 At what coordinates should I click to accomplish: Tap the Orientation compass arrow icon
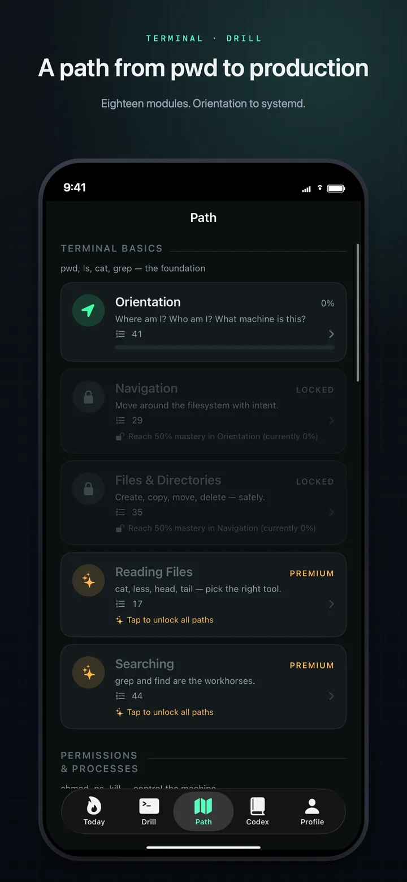point(88,310)
